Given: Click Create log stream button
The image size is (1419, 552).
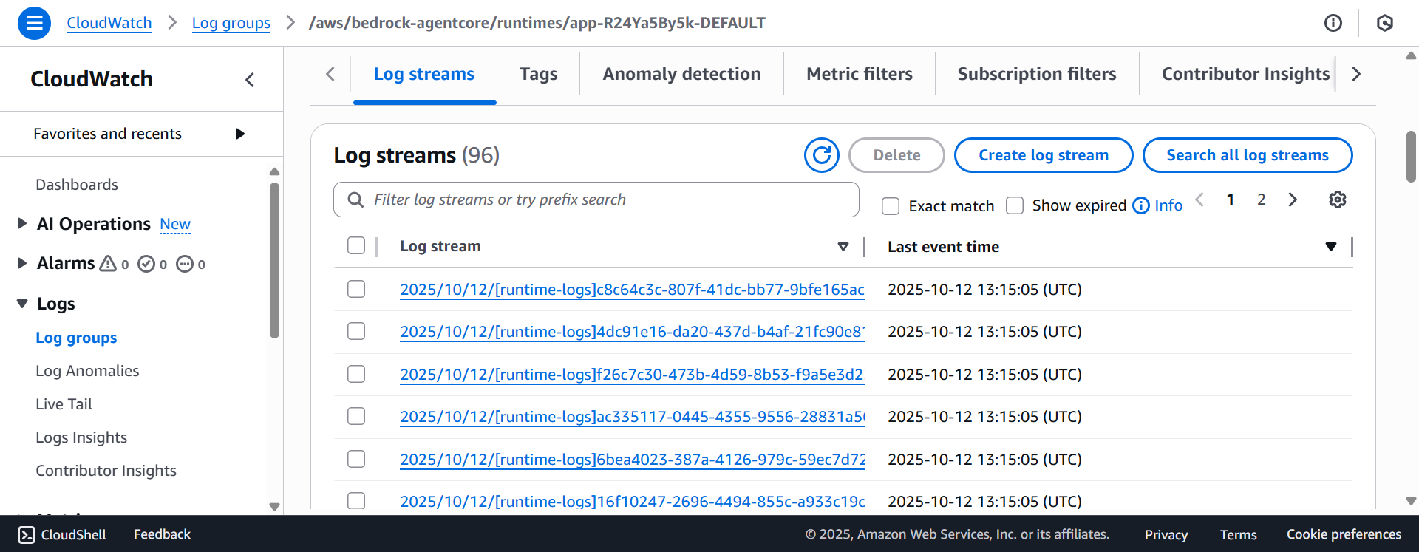Looking at the screenshot, I should click(x=1044, y=155).
